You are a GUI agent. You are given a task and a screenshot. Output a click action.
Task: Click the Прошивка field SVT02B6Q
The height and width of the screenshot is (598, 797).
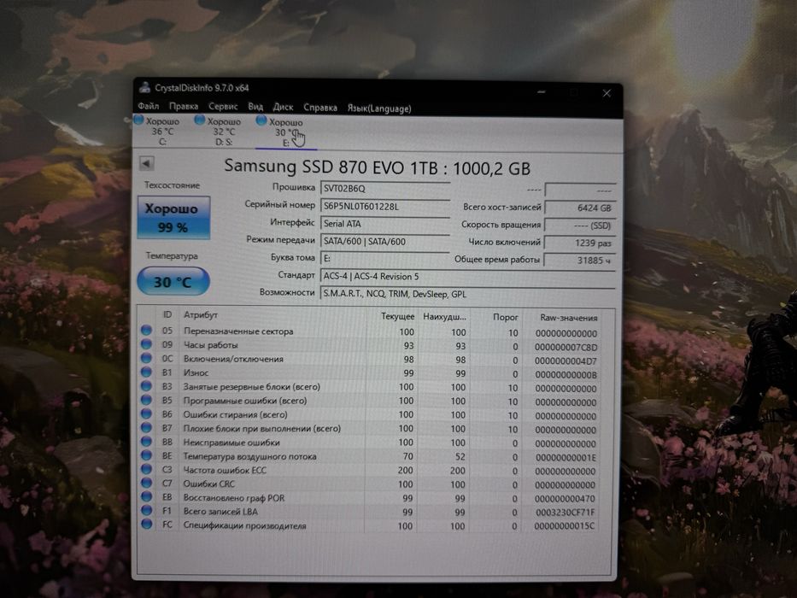pyautogui.click(x=385, y=189)
